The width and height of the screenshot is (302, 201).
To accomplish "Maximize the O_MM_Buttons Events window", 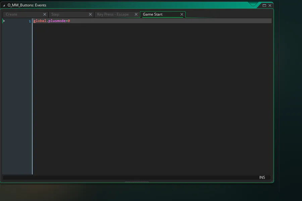I will [x=264, y=5].
